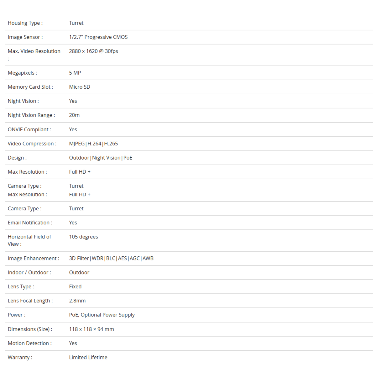Select the Fixed lens type value

click(x=75, y=286)
